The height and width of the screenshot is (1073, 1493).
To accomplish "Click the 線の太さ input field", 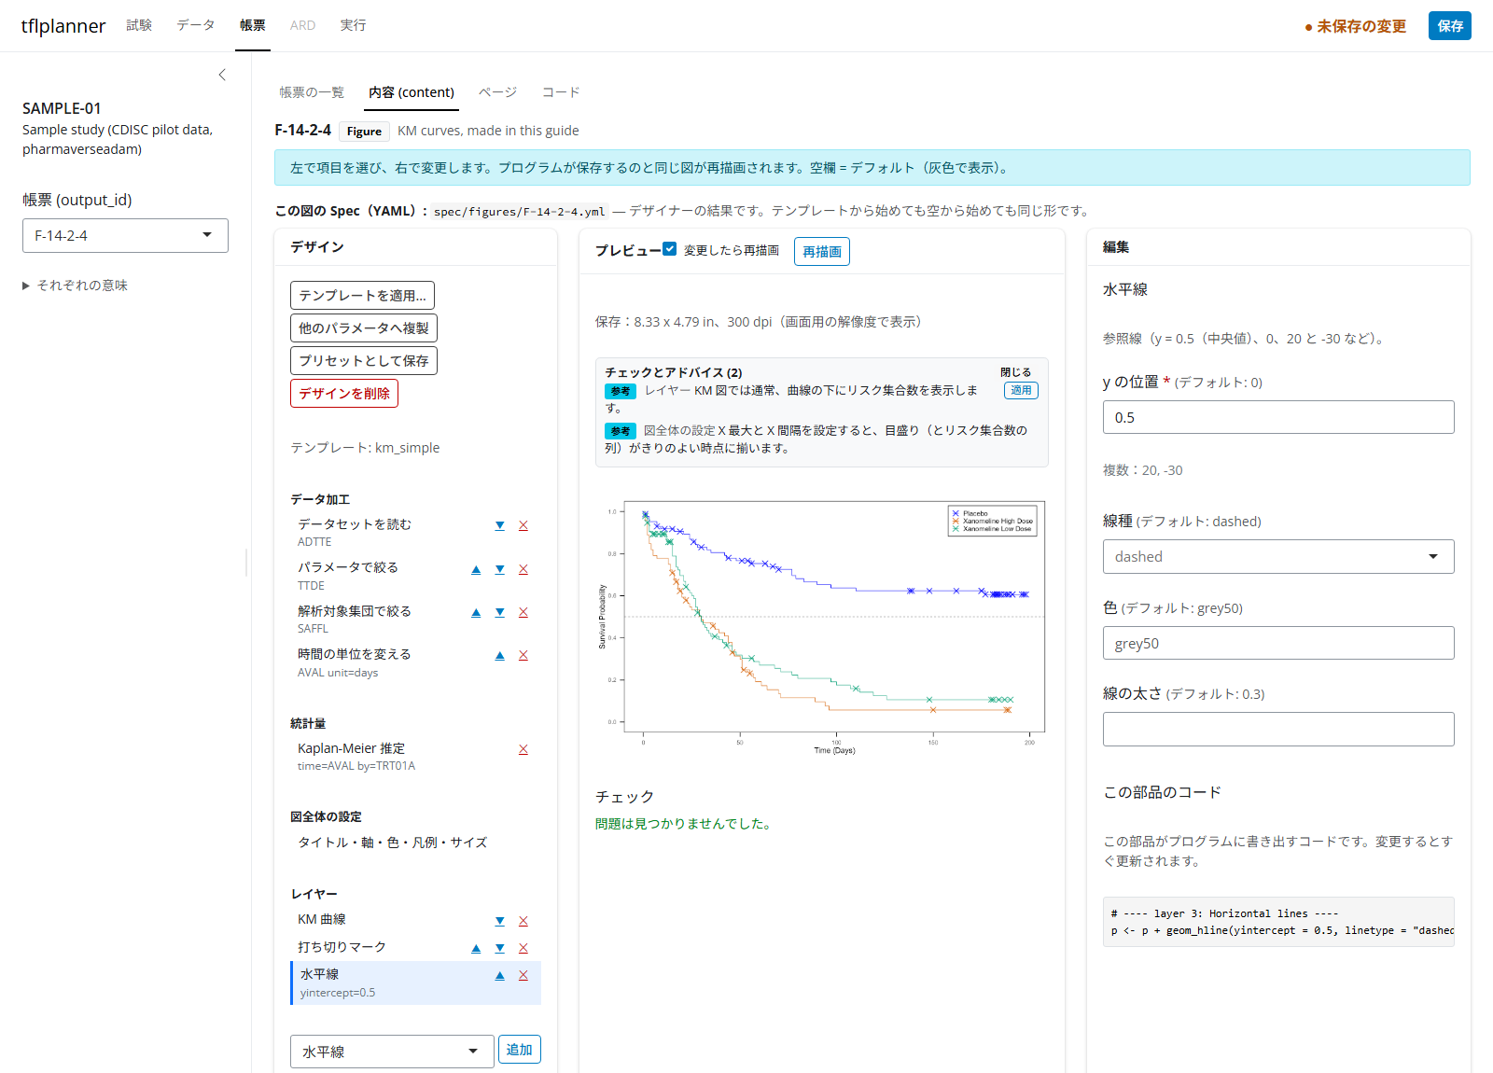I will click(1278, 730).
